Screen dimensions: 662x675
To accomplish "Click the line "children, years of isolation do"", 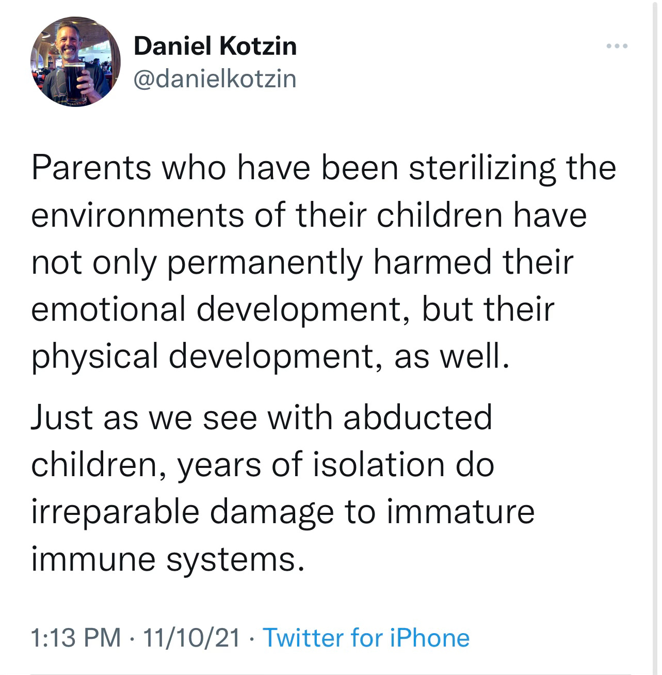I will tap(263, 464).
